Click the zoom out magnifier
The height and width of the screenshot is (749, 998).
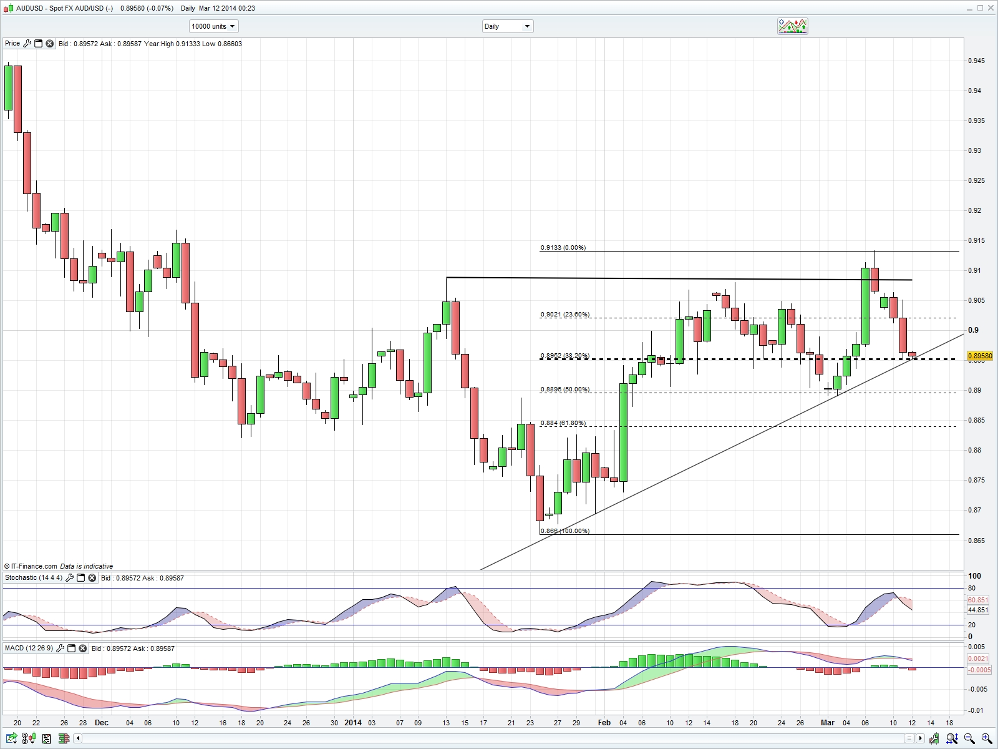[969, 738]
